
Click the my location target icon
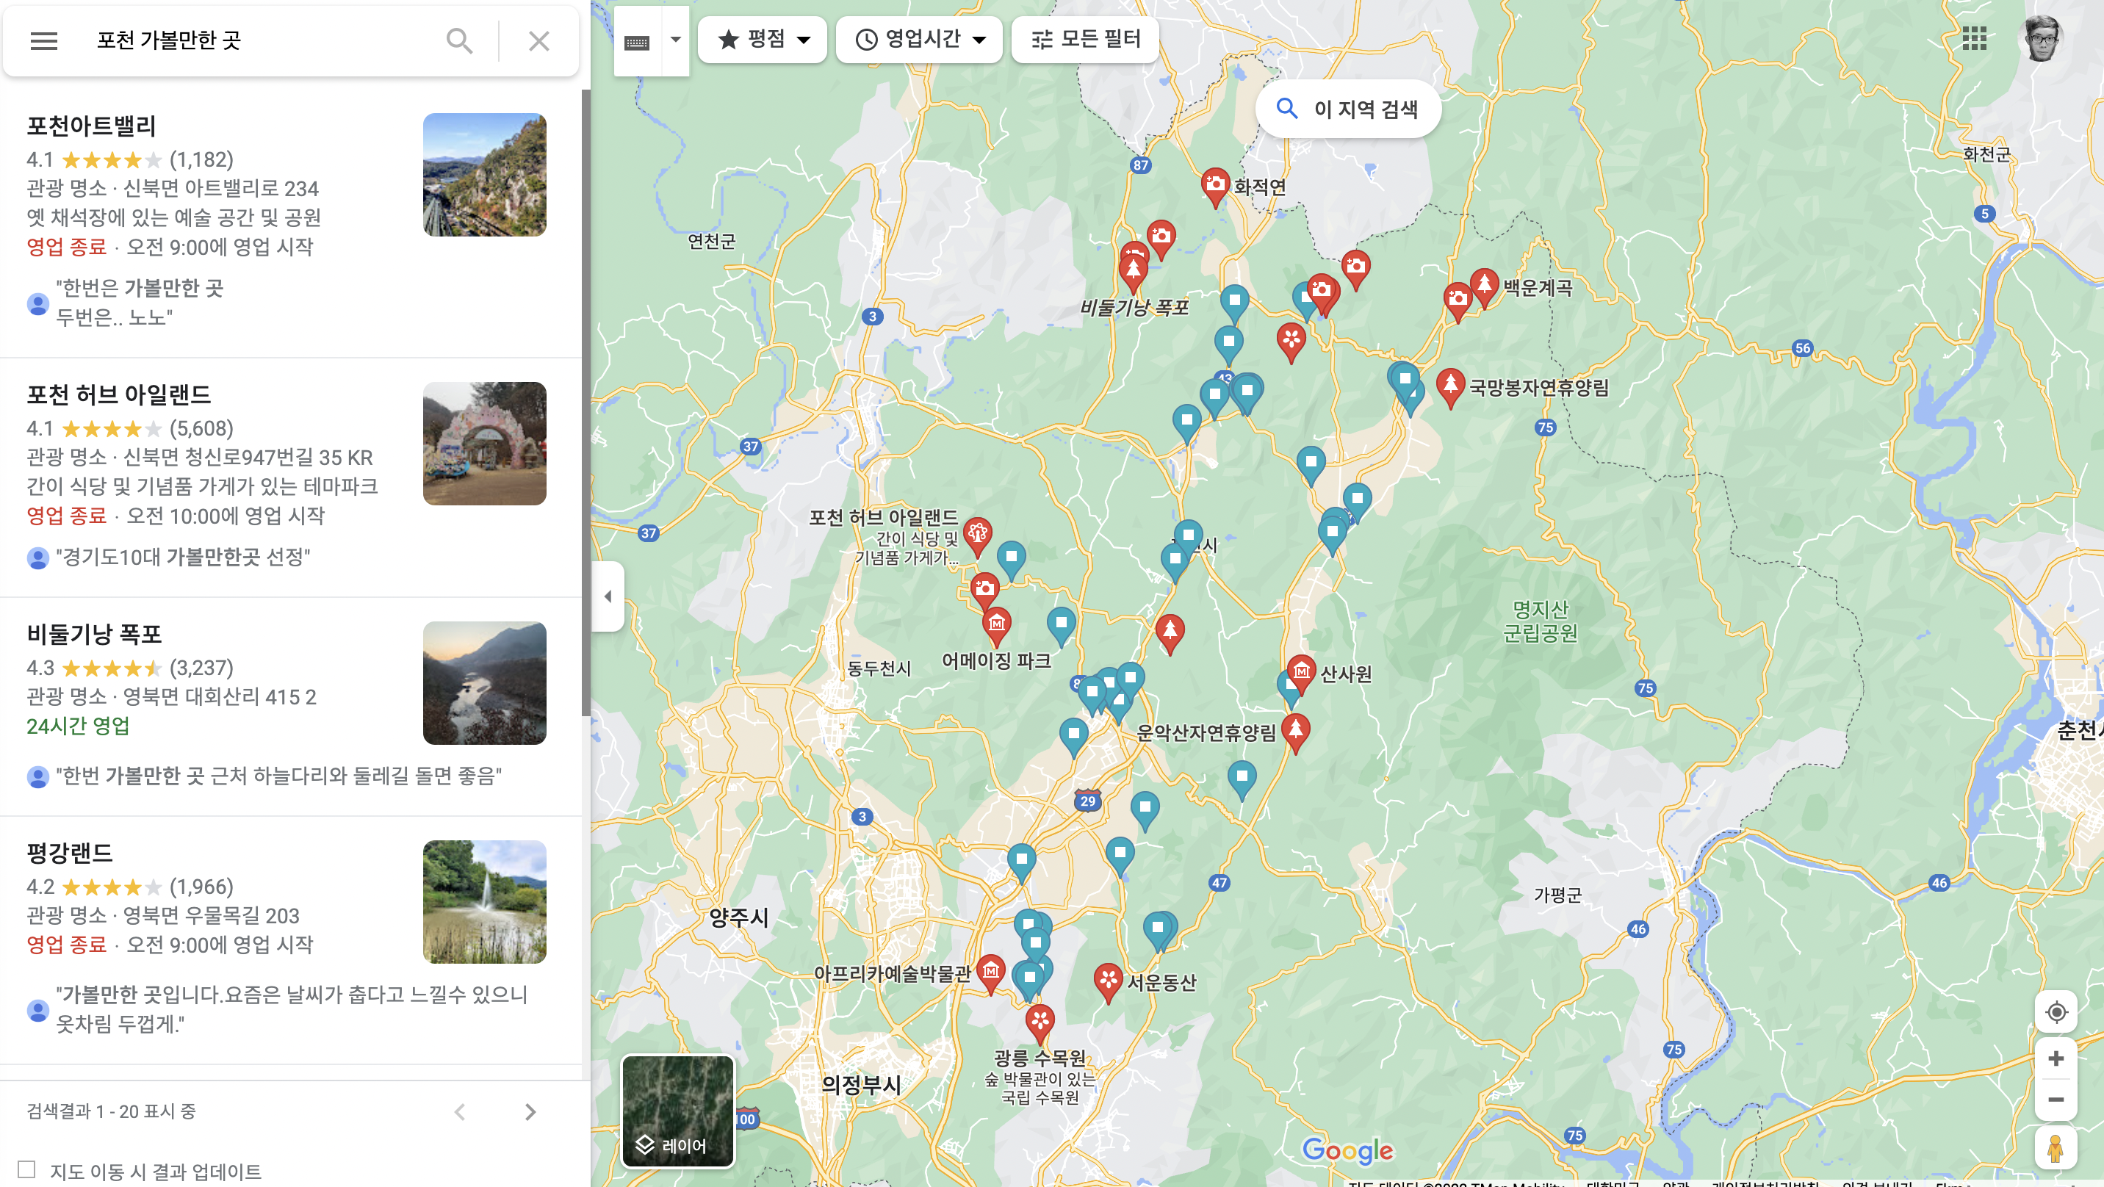2056,1012
